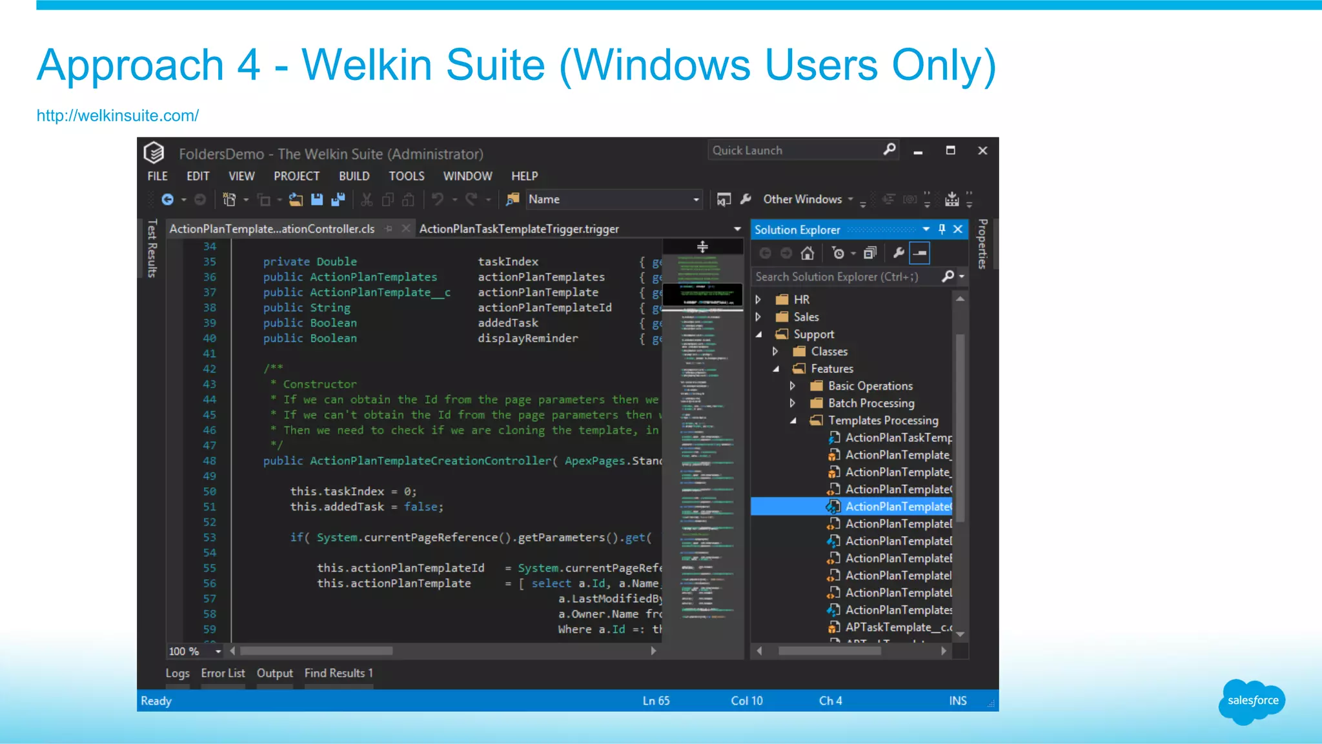The height and width of the screenshot is (744, 1322).
Task: Collapse the Templates Processing folder
Action: (x=793, y=421)
